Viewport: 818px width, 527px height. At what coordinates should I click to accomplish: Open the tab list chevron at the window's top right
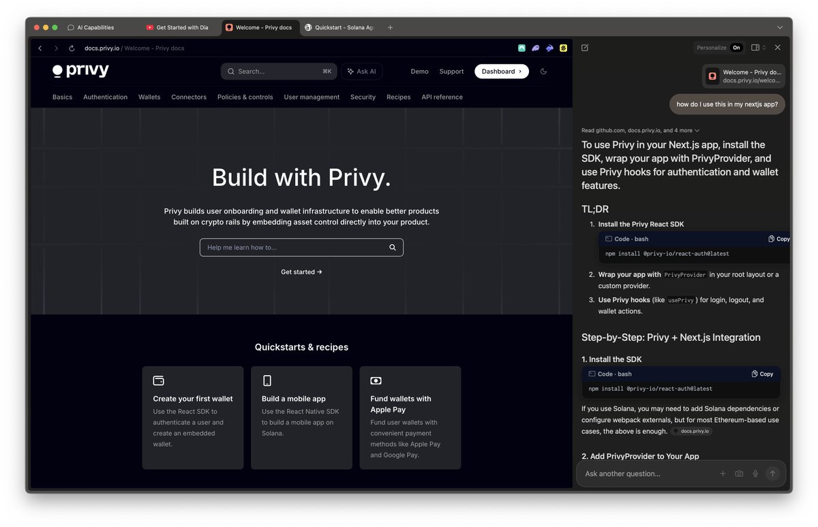(780, 27)
